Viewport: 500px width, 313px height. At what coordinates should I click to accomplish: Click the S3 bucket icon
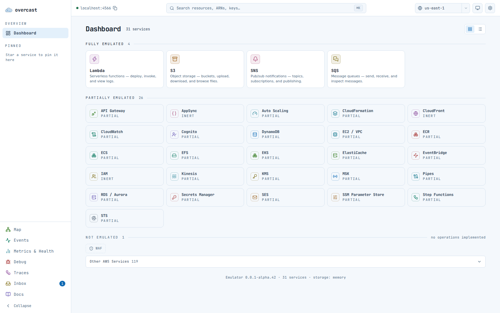[175, 59]
